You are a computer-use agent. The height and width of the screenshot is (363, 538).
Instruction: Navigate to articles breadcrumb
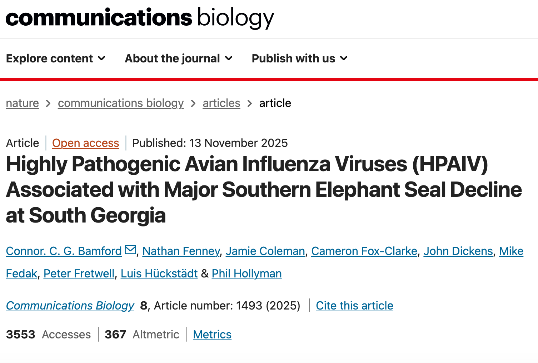point(221,103)
